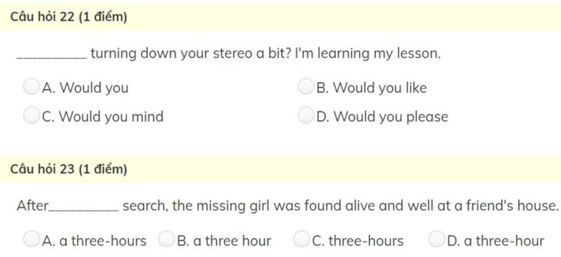This screenshot has height=257, width=561.
Task: Choose radio option B. a three hour
Action: tap(167, 239)
